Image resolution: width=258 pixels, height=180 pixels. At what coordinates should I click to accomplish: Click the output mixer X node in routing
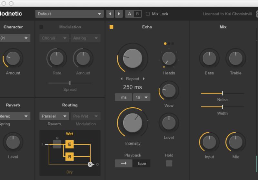click(90, 164)
